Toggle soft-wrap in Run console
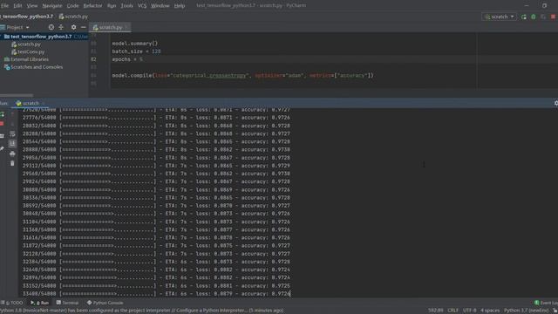558x314 pixels. [12, 134]
